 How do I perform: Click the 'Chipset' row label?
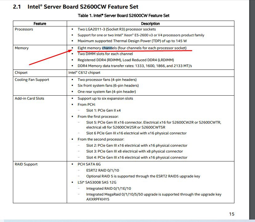tap(21, 73)
